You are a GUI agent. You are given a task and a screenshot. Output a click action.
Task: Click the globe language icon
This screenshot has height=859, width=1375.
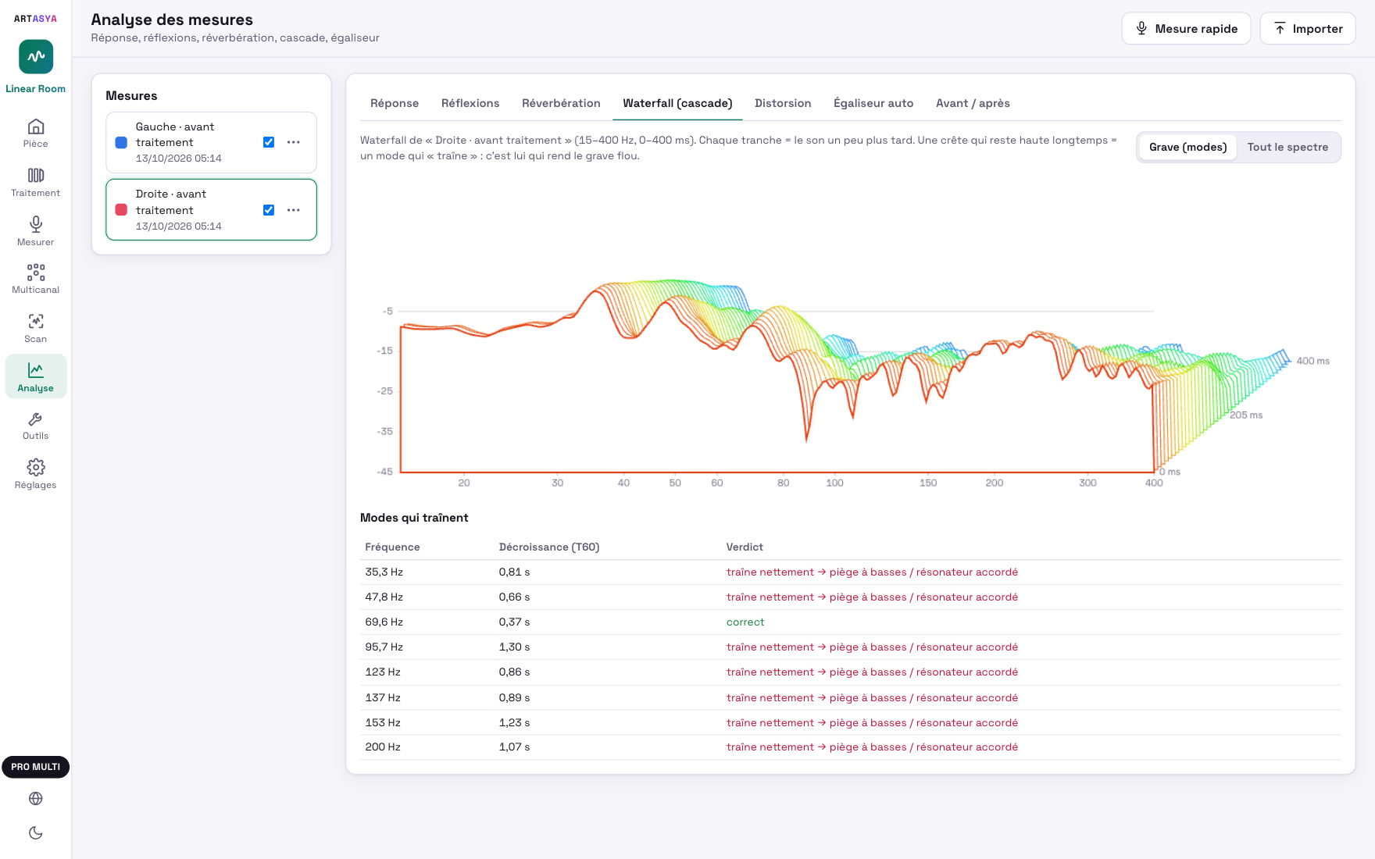click(35, 798)
